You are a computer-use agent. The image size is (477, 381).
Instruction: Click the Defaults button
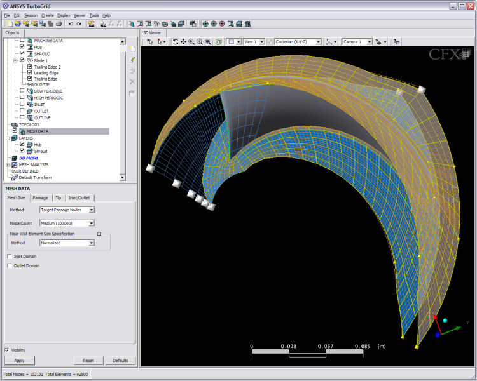[x=120, y=361]
